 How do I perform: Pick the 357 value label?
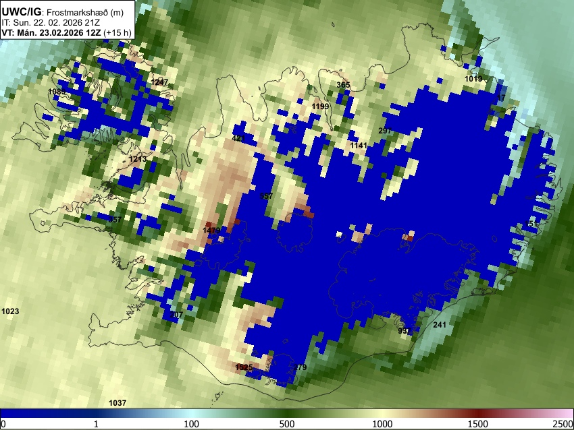click(115, 220)
